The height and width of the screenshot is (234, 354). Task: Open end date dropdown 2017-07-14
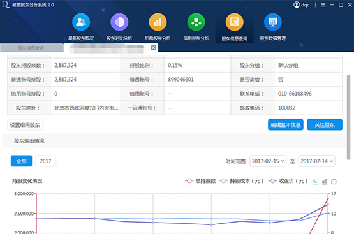(317, 161)
